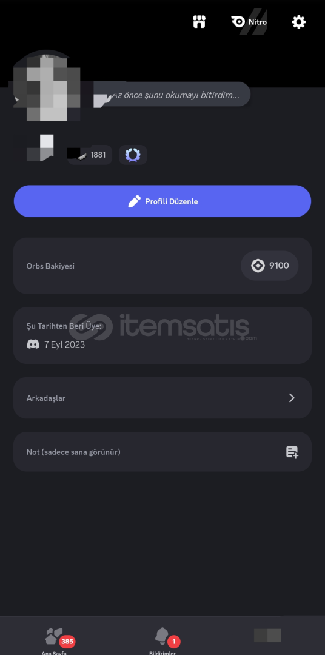This screenshot has height=655, width=325.
Task: Tap the 9100 Orbs balance pill
Action: point(269,266)
